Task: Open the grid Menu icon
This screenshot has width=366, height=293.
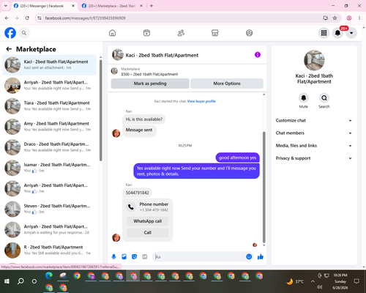Action: coord(324,33)
